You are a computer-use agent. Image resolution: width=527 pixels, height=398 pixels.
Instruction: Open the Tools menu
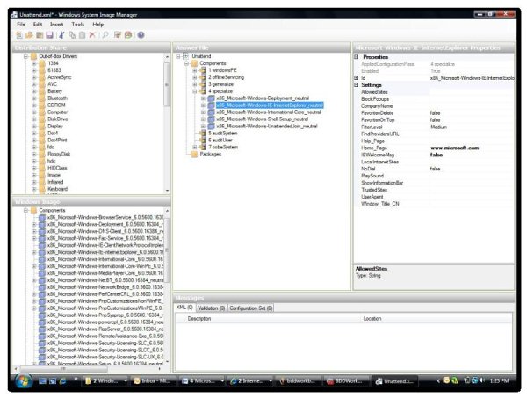(x=77, y=25)
